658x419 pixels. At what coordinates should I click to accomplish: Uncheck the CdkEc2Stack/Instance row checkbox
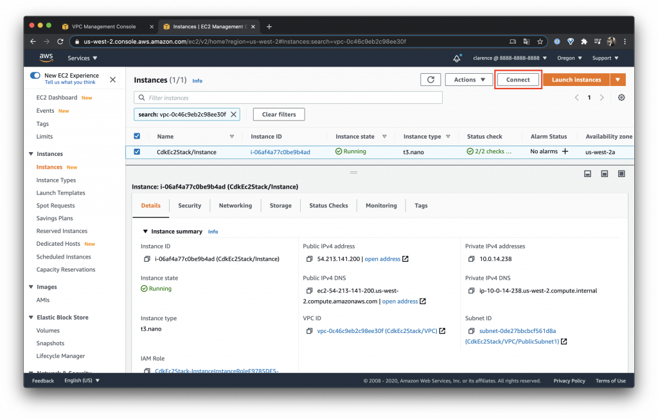(x=137, y=151)
